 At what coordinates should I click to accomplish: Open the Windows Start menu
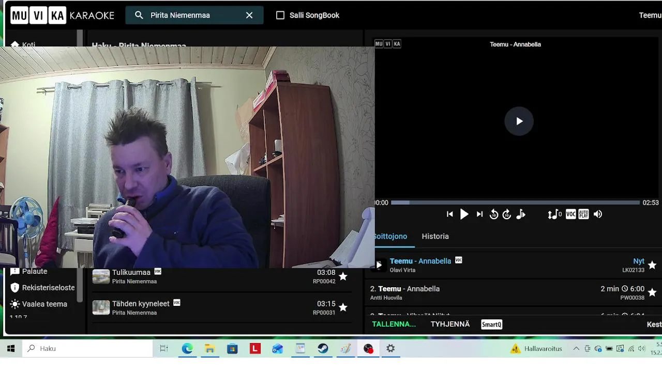coord(11,349)
